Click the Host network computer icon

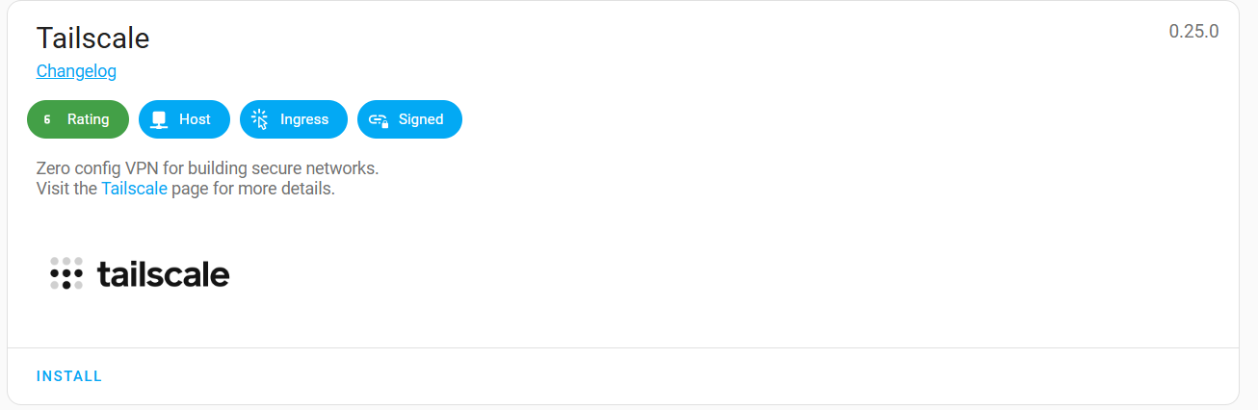160,120
